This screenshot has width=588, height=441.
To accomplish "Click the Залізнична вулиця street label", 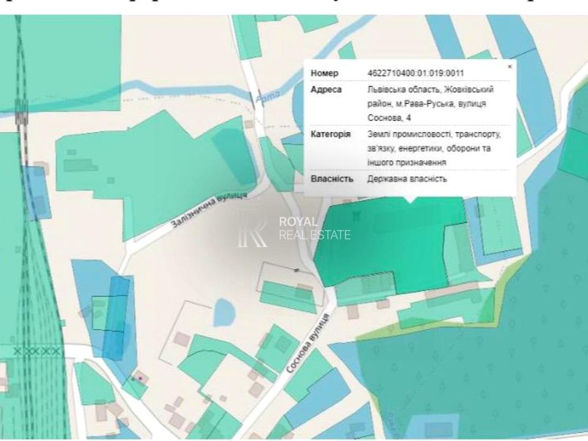I will point(209,211).
